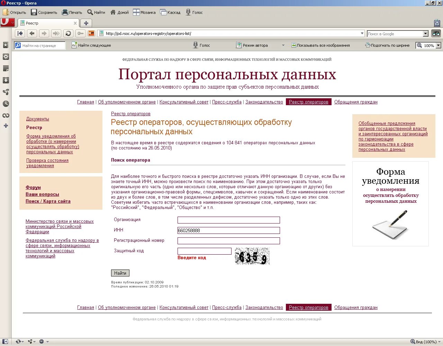The width and height of the screenshot is (443, 346).
Task: Toggle panel visibility button in status bar
Action: (5, 342)
